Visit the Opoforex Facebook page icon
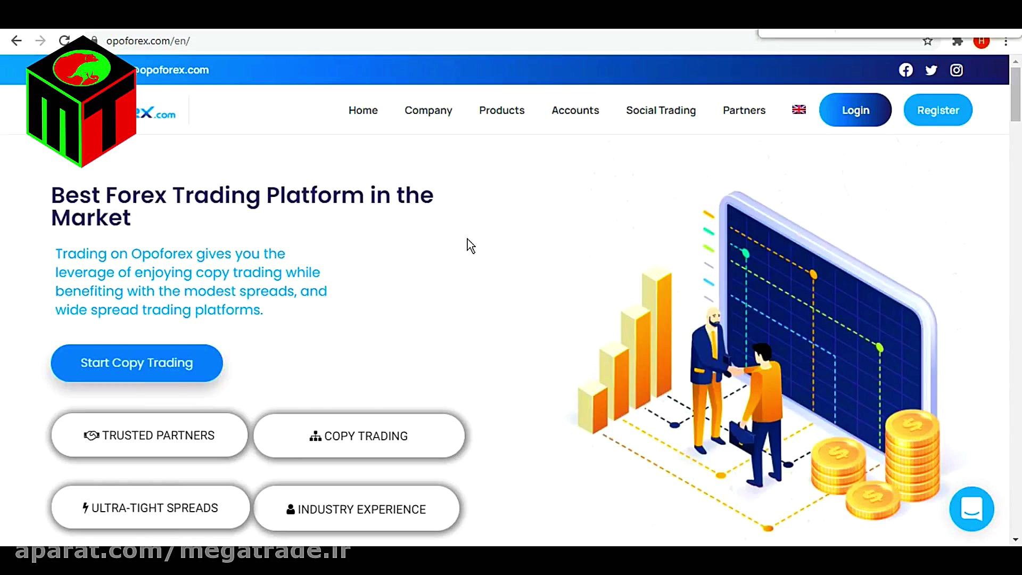 click(x=906, y=70)
